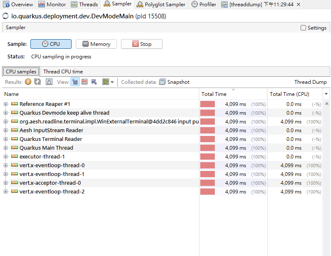Click the Snapshot icon
Screen dimensions: 331x256
(x=162, y=82)
